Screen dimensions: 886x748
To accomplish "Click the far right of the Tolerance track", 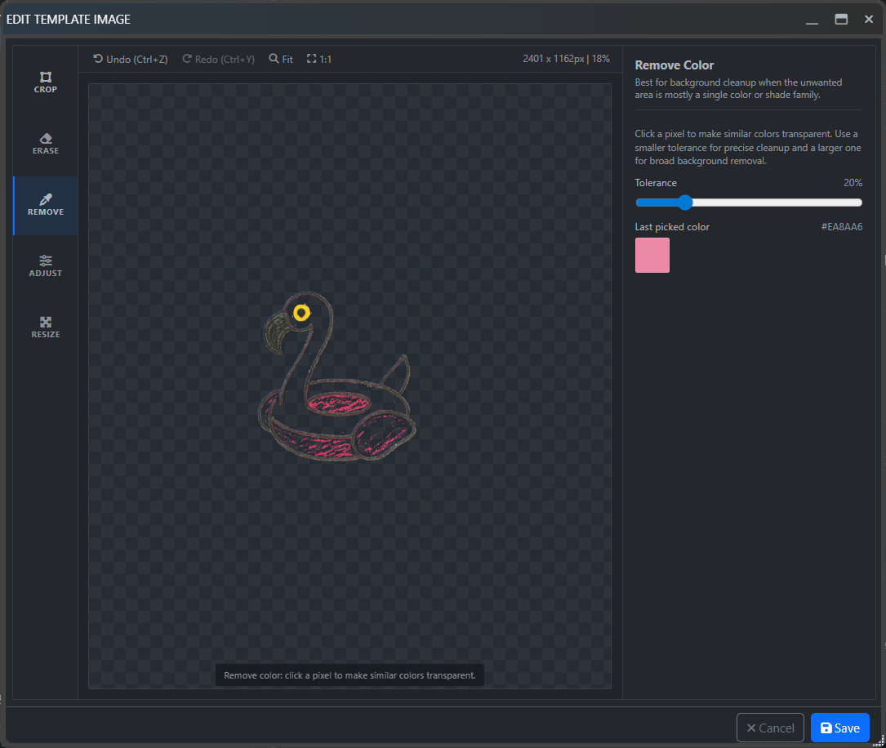I will [x=860, y=203].
